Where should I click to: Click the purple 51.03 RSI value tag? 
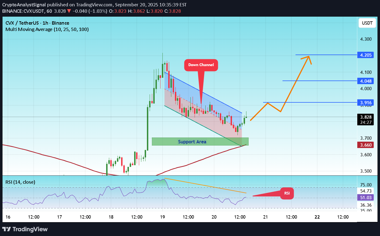(366, 198)
